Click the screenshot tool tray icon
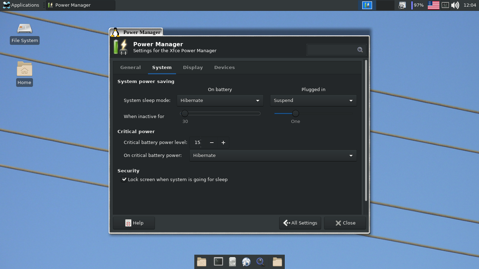Viewport: 479px width, 269px height. click(x=402, y=5)
